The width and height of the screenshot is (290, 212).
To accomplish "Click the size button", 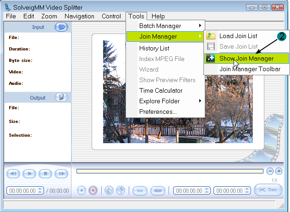I will (x=158, y=190).
